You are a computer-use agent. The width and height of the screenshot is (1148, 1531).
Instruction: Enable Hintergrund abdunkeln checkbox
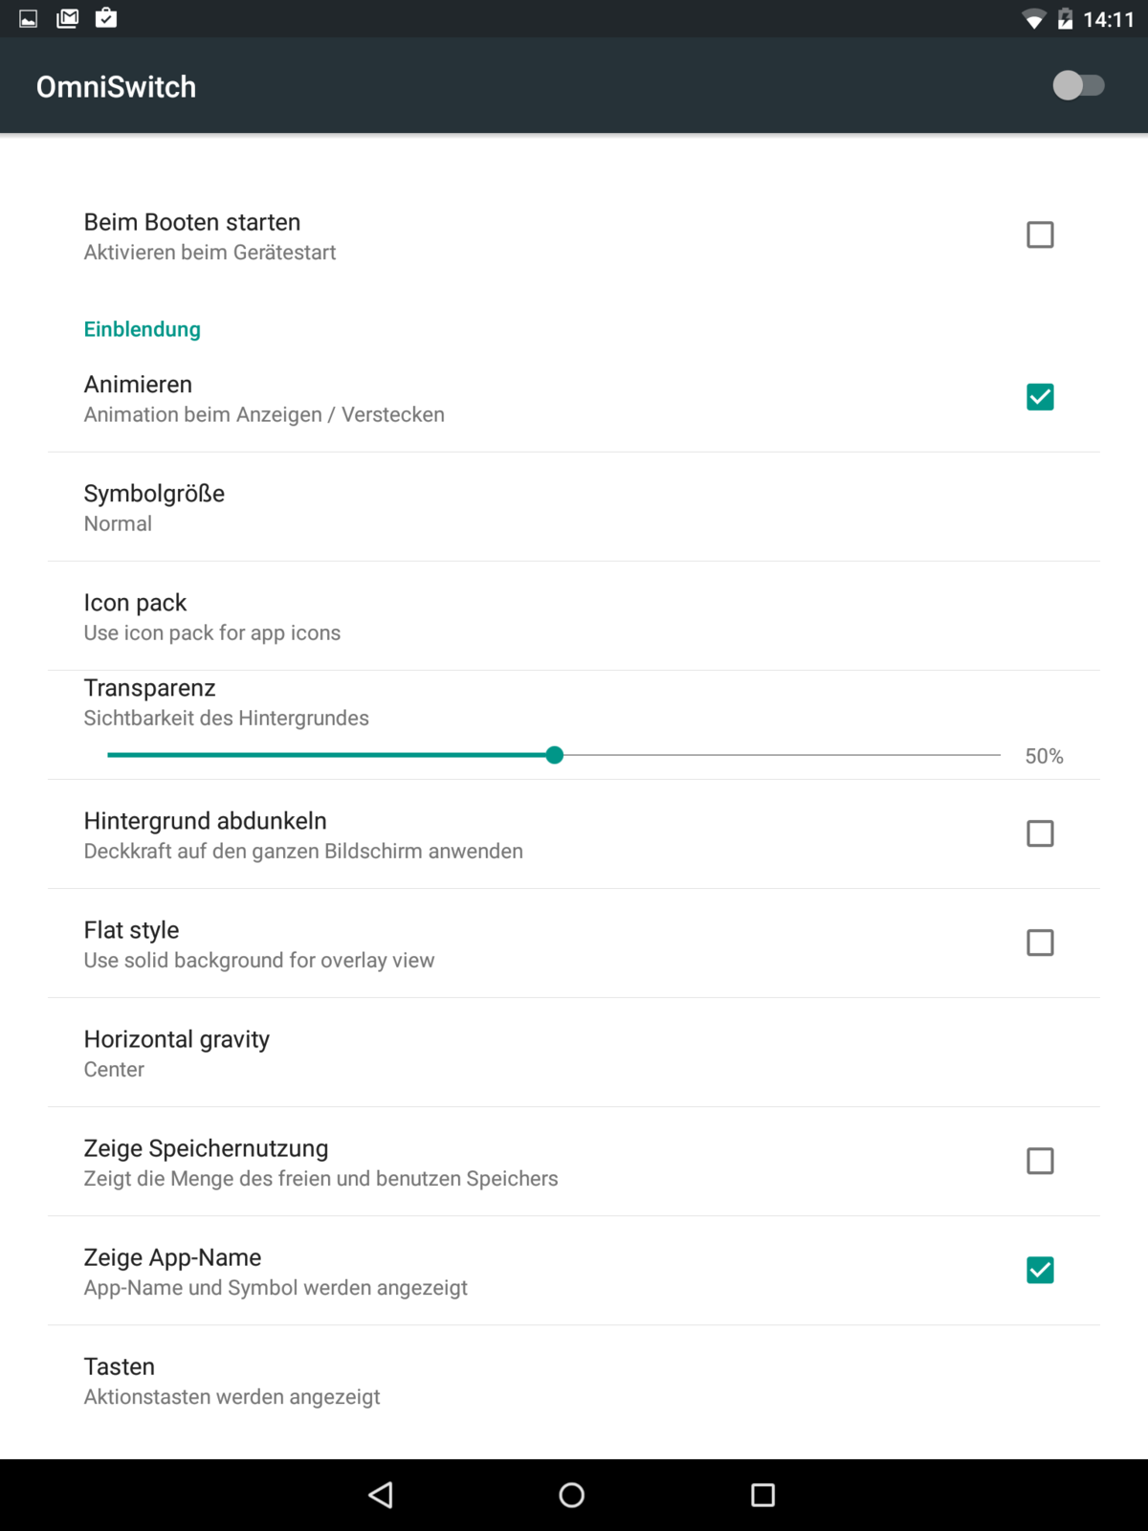pyautogui.click(x=1040, y=833)
